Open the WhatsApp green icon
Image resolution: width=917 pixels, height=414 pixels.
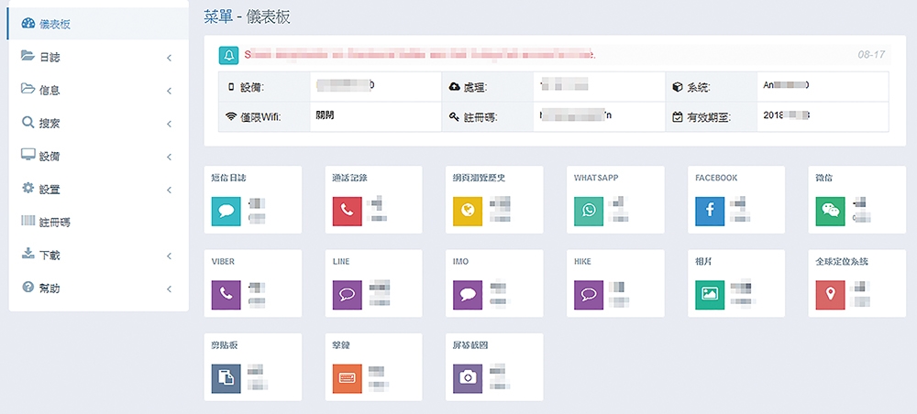tap(589, 211)
